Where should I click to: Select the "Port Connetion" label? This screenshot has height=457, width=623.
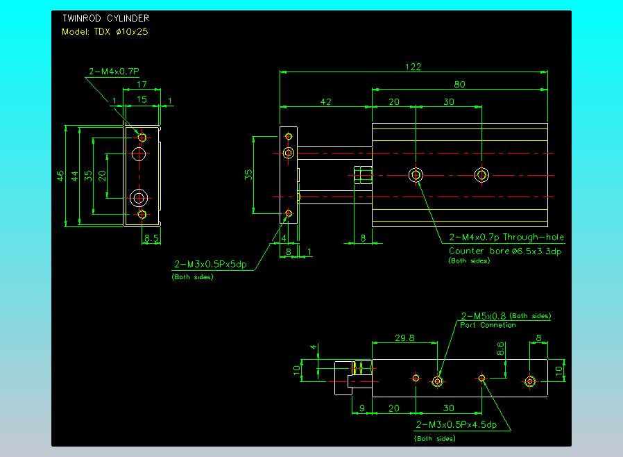pos(488,325)
